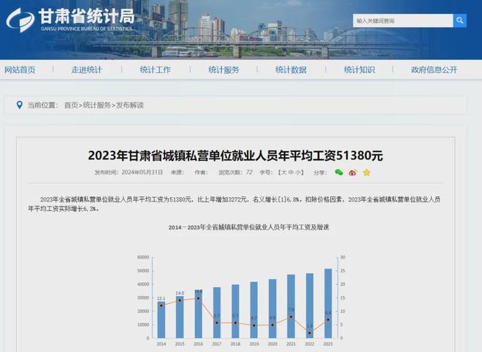Set font size to 大

(x=284, y=172)
